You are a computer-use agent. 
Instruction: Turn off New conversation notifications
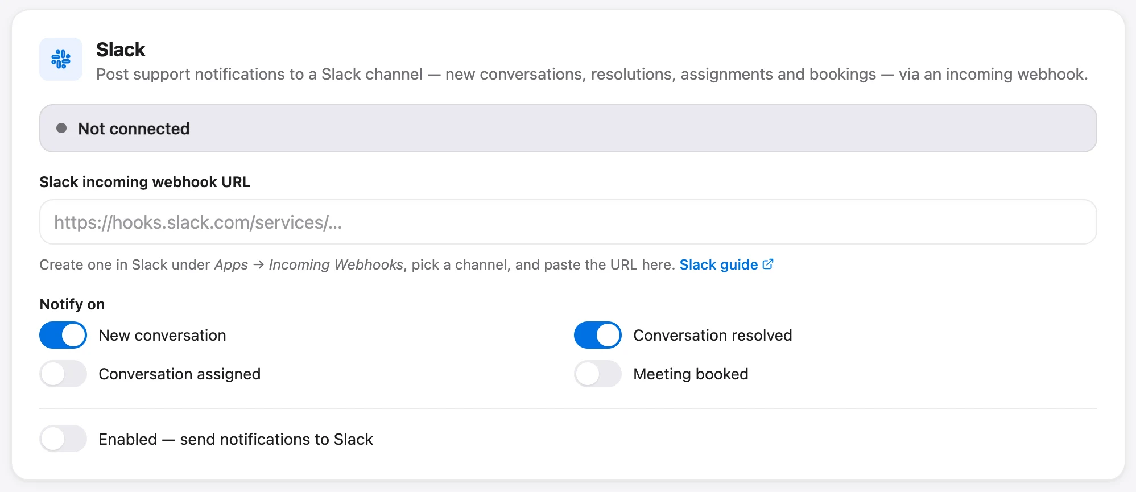click(x=63, y=335)
